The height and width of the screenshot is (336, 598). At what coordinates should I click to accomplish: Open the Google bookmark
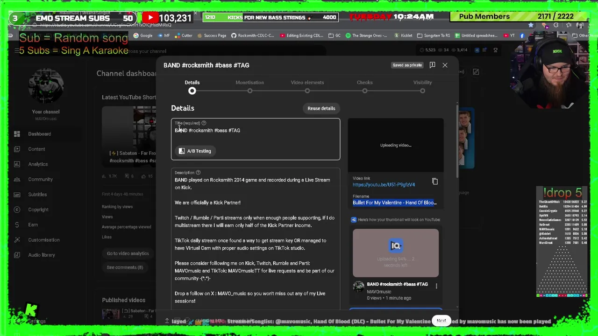coord(143,35)
